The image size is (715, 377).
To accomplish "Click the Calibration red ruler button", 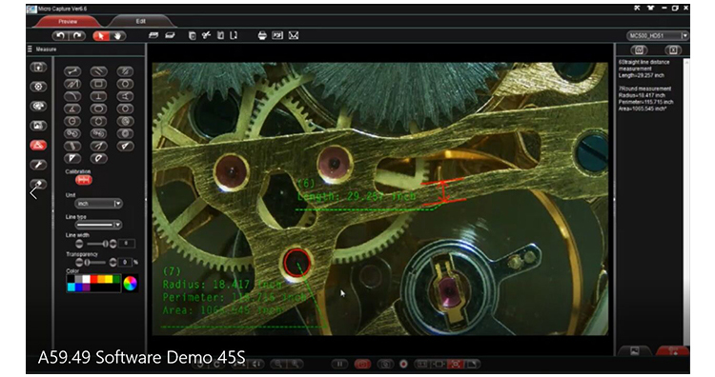I will point(83,180).
